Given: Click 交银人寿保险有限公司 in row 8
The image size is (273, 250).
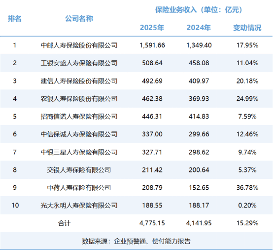Looking at the screenshot, I should [79, 170].
